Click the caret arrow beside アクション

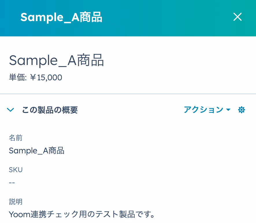click(228, 110)
